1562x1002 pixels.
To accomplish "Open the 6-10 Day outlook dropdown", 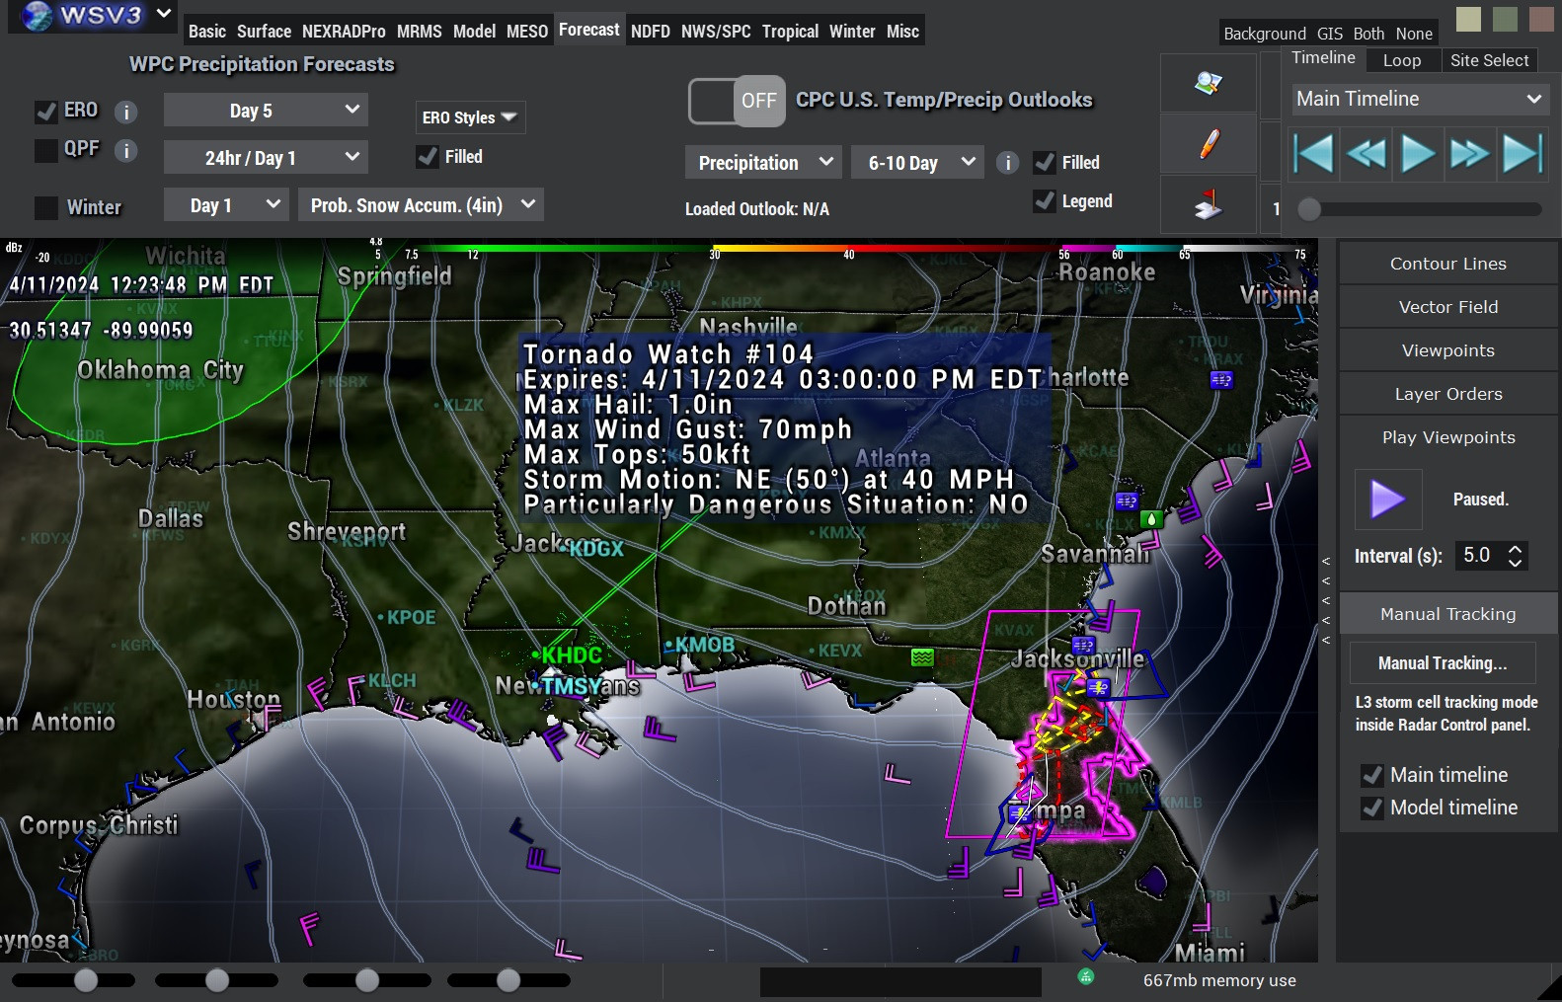I will pos(917,163).
